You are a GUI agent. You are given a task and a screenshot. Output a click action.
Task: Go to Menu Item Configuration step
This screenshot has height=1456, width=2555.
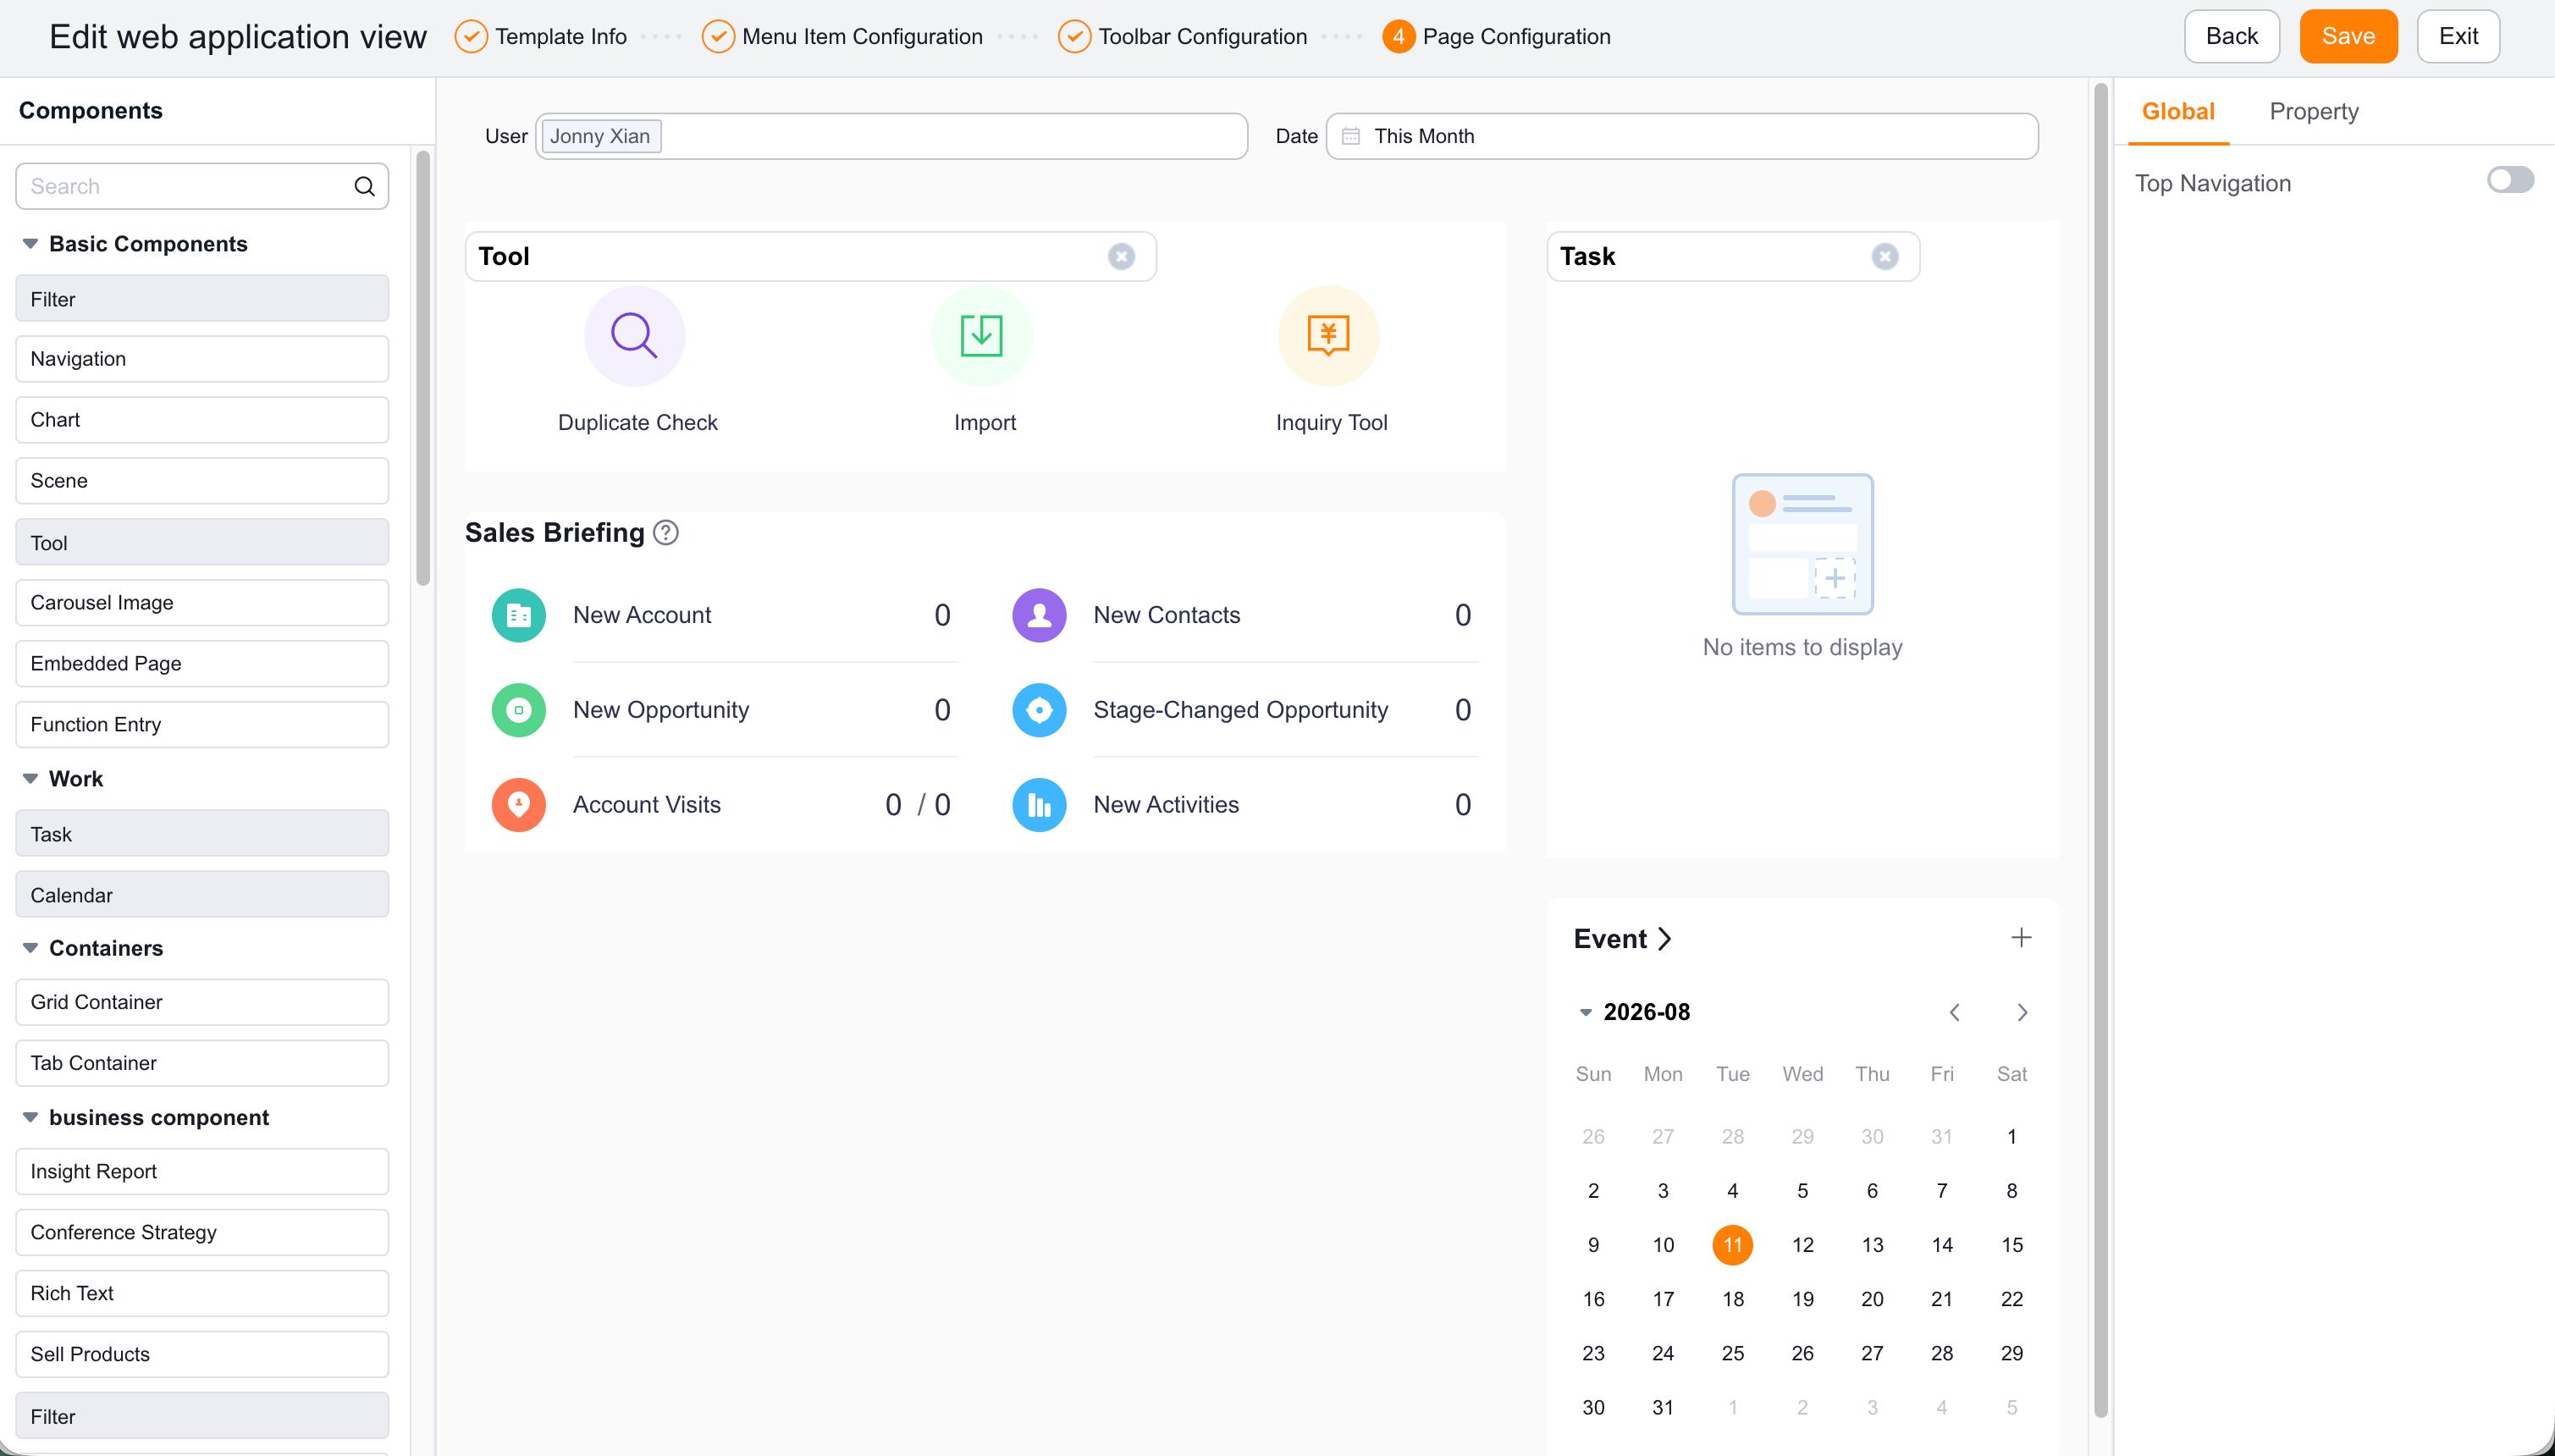coord(842,37)
